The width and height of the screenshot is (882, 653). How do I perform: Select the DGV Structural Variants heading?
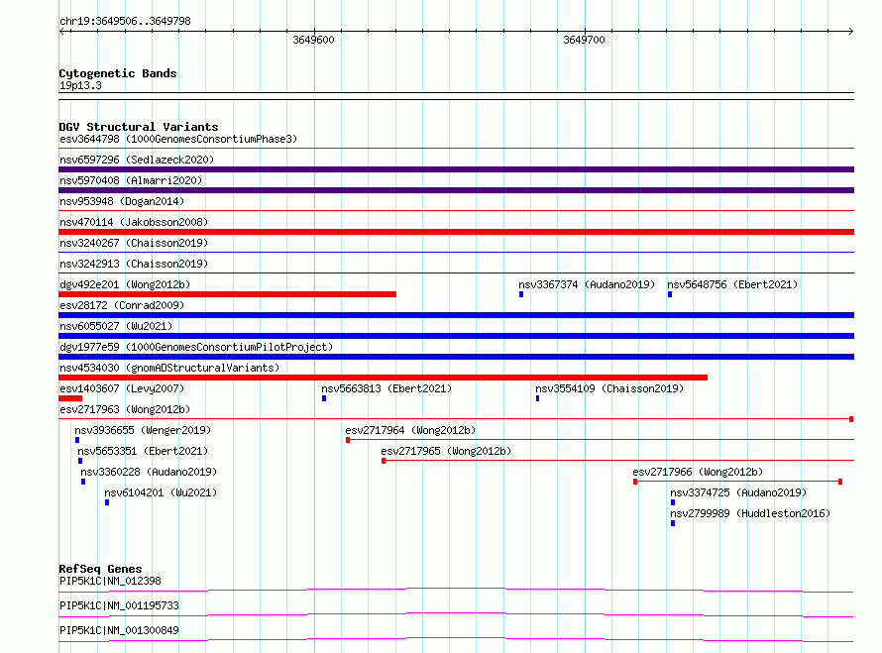(x=139, y=127)
